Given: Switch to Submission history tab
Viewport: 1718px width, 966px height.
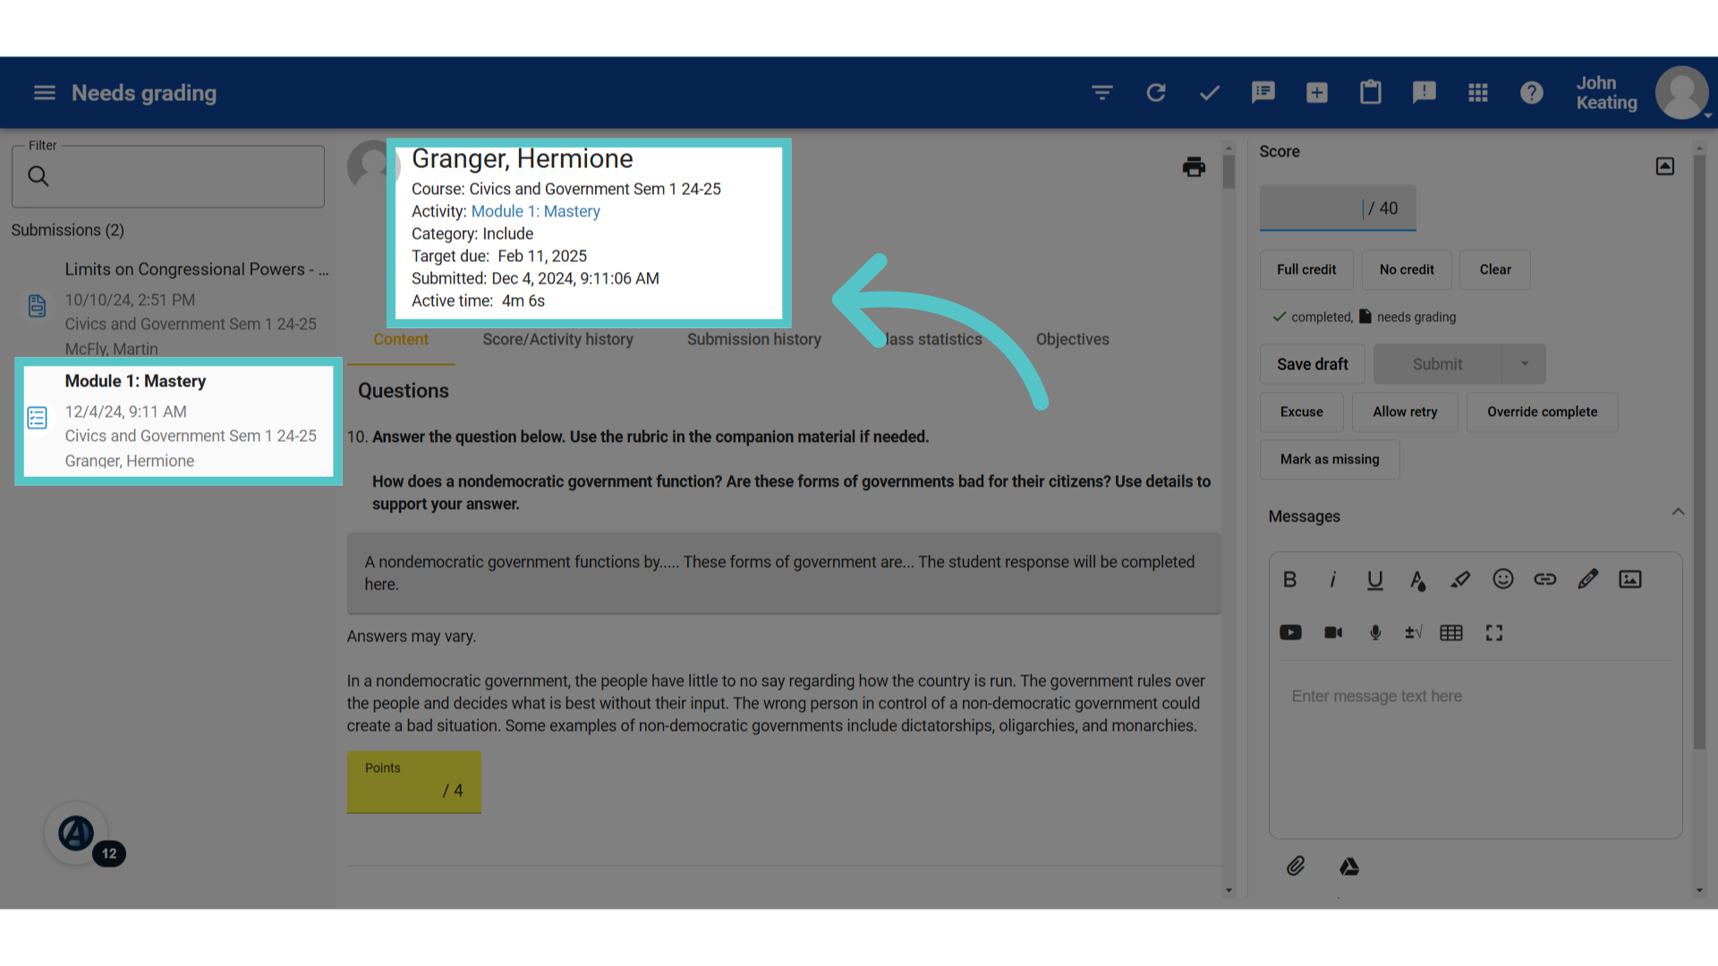Looking at the screenshot, I should (x=754, y=339).
